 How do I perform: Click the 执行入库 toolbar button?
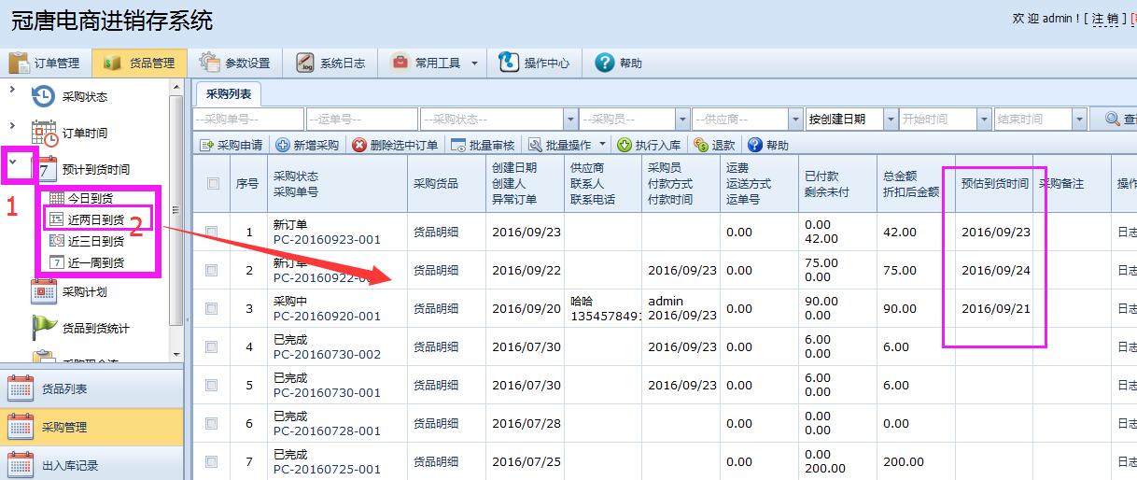pyautogui.click(x=651, y=145)
